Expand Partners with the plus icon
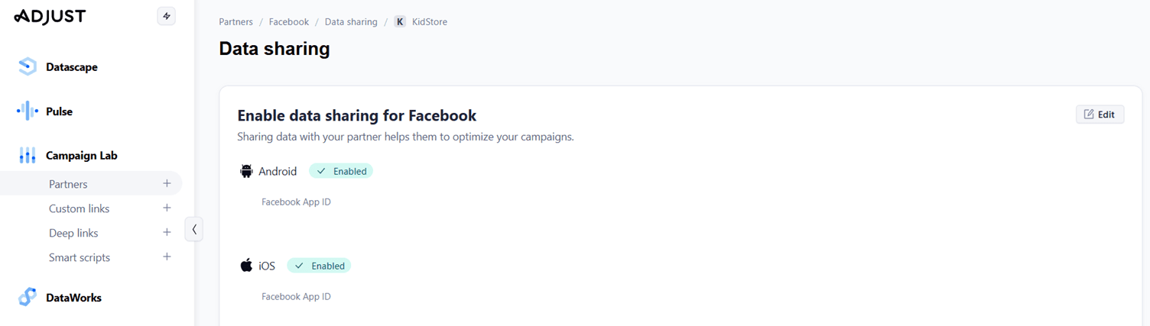This screenshot has height=326, width=1150. (167, 183)
